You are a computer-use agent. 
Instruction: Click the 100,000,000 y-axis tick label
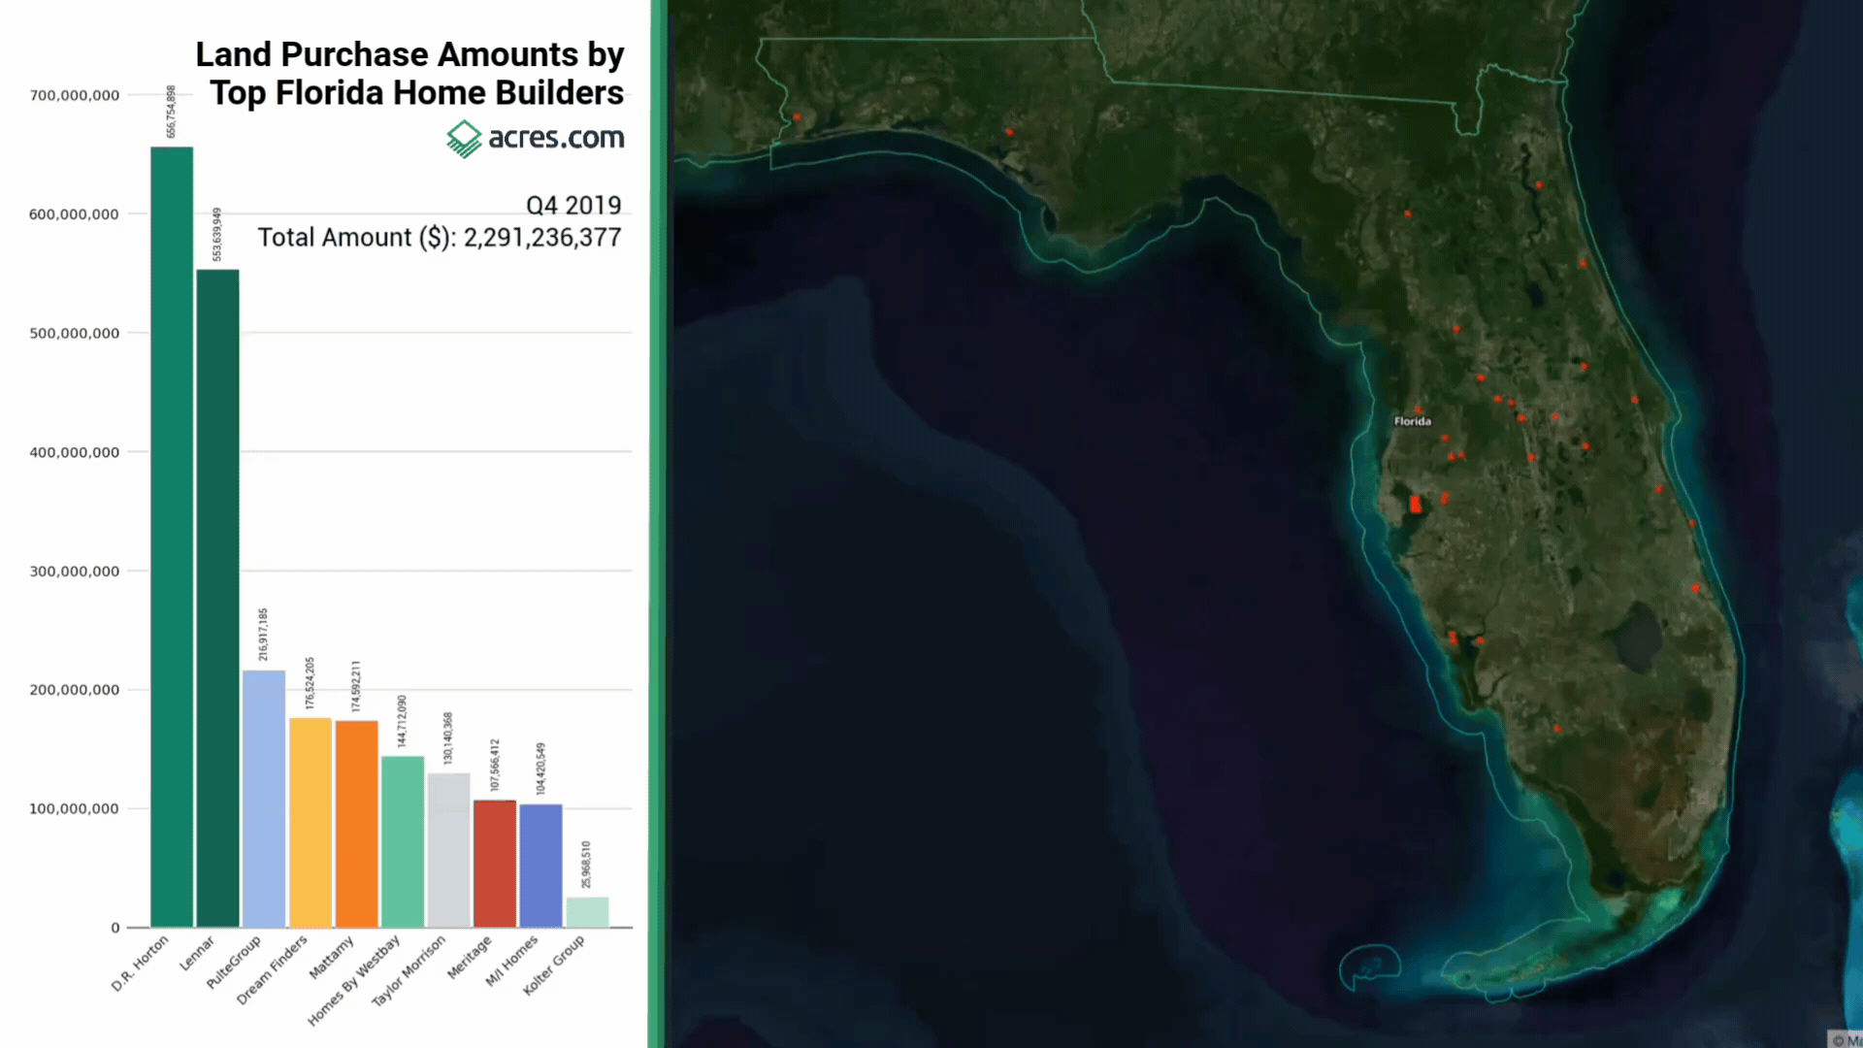coord(75,808)
